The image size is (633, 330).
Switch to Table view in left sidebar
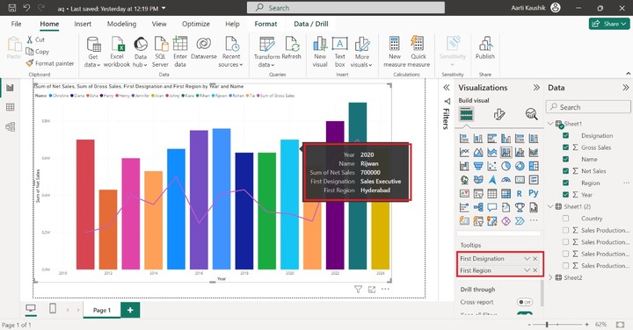10,107
